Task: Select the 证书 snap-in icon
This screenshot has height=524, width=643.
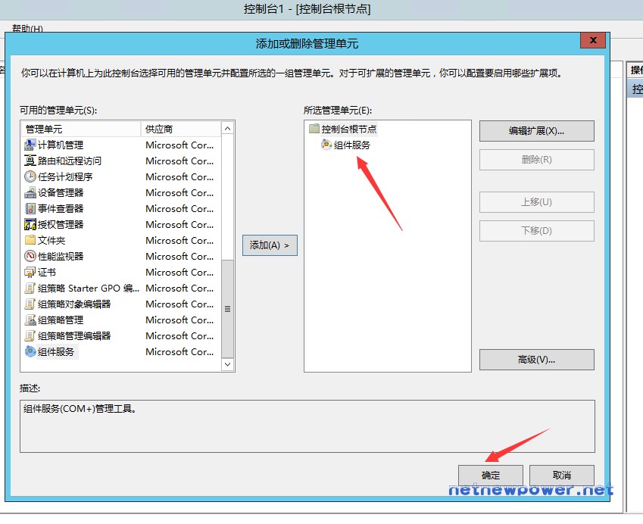Action: (30, 272)
